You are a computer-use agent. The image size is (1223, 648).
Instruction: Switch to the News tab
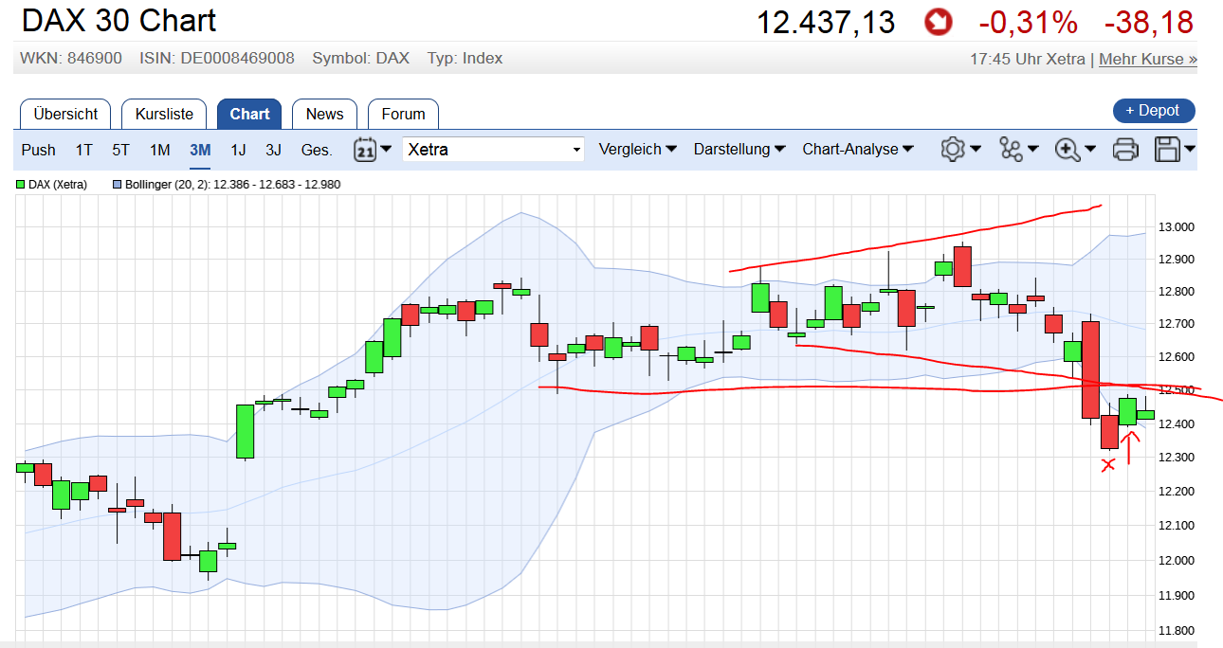coord(324,114)
